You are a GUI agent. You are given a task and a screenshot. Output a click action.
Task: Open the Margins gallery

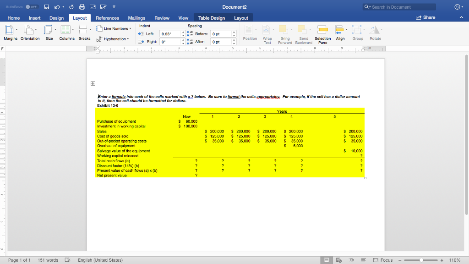(x=10, y=33)
